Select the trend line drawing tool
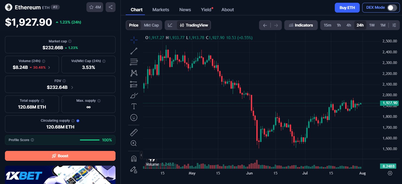 (134, 51)
